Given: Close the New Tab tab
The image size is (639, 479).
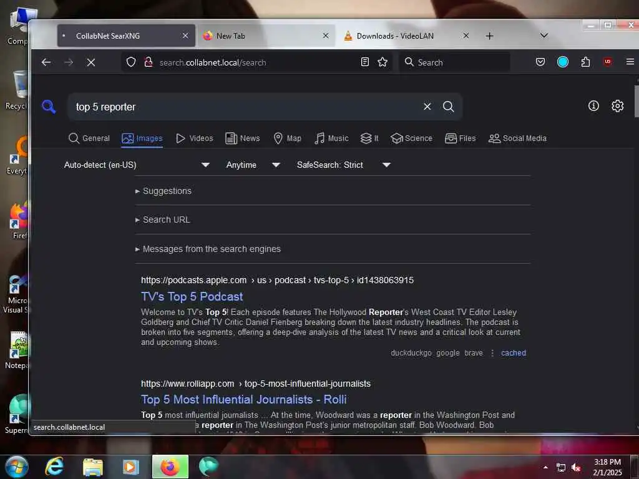Looking at the screenshot, I should (x=326, y=36).
